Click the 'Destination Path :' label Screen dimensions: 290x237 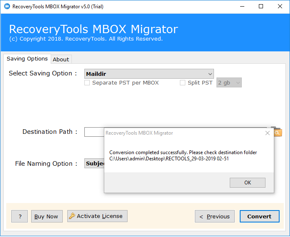click(x=50, y=132)
